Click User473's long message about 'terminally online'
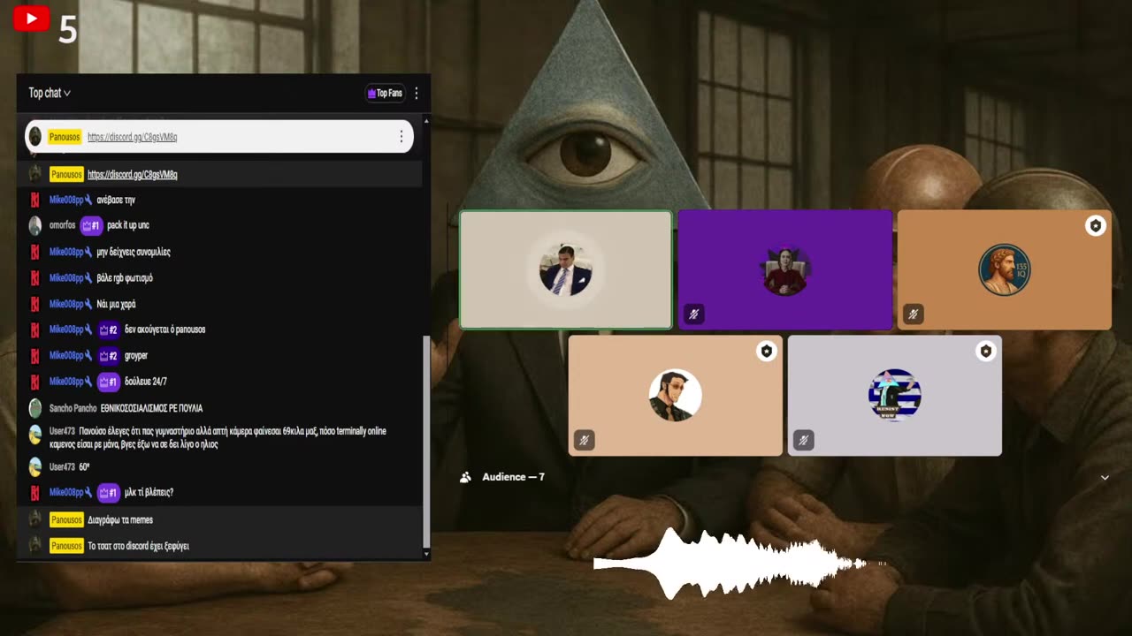This screenshot has height=636, width=1132. tap(218, 438)
